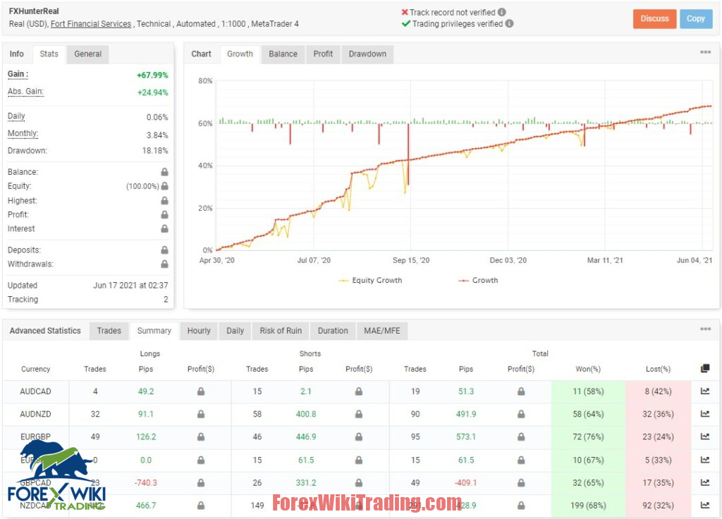The height and width of the screenshot is (519, 722).
Task: Click the Daily label
Action: point(16,116)
